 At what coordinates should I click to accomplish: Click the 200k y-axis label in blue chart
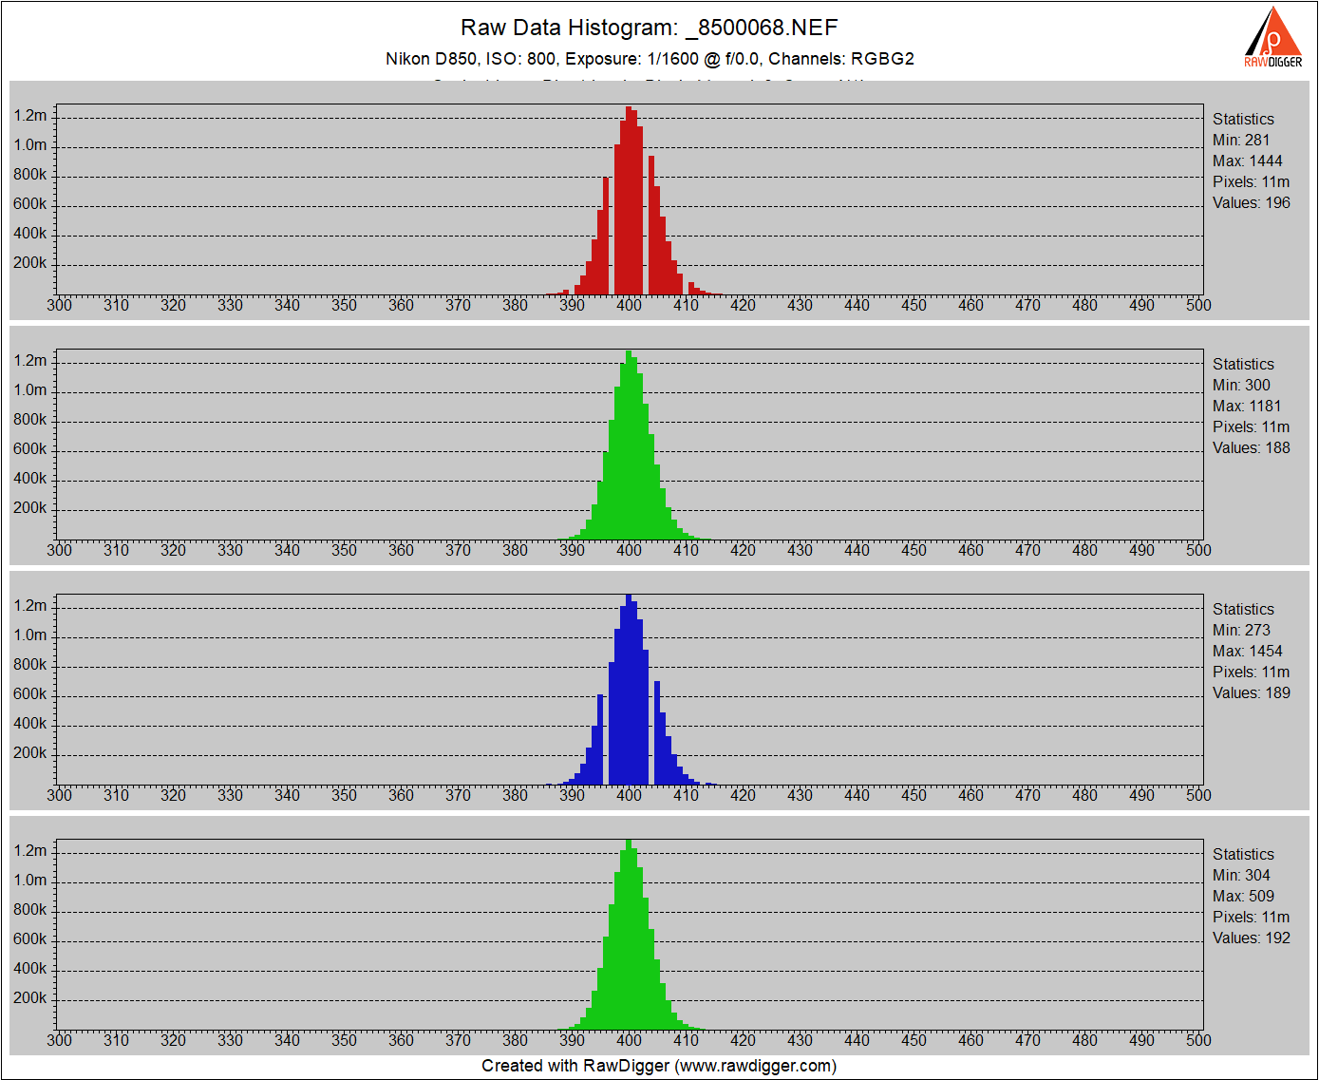click(x=30, y=752)
